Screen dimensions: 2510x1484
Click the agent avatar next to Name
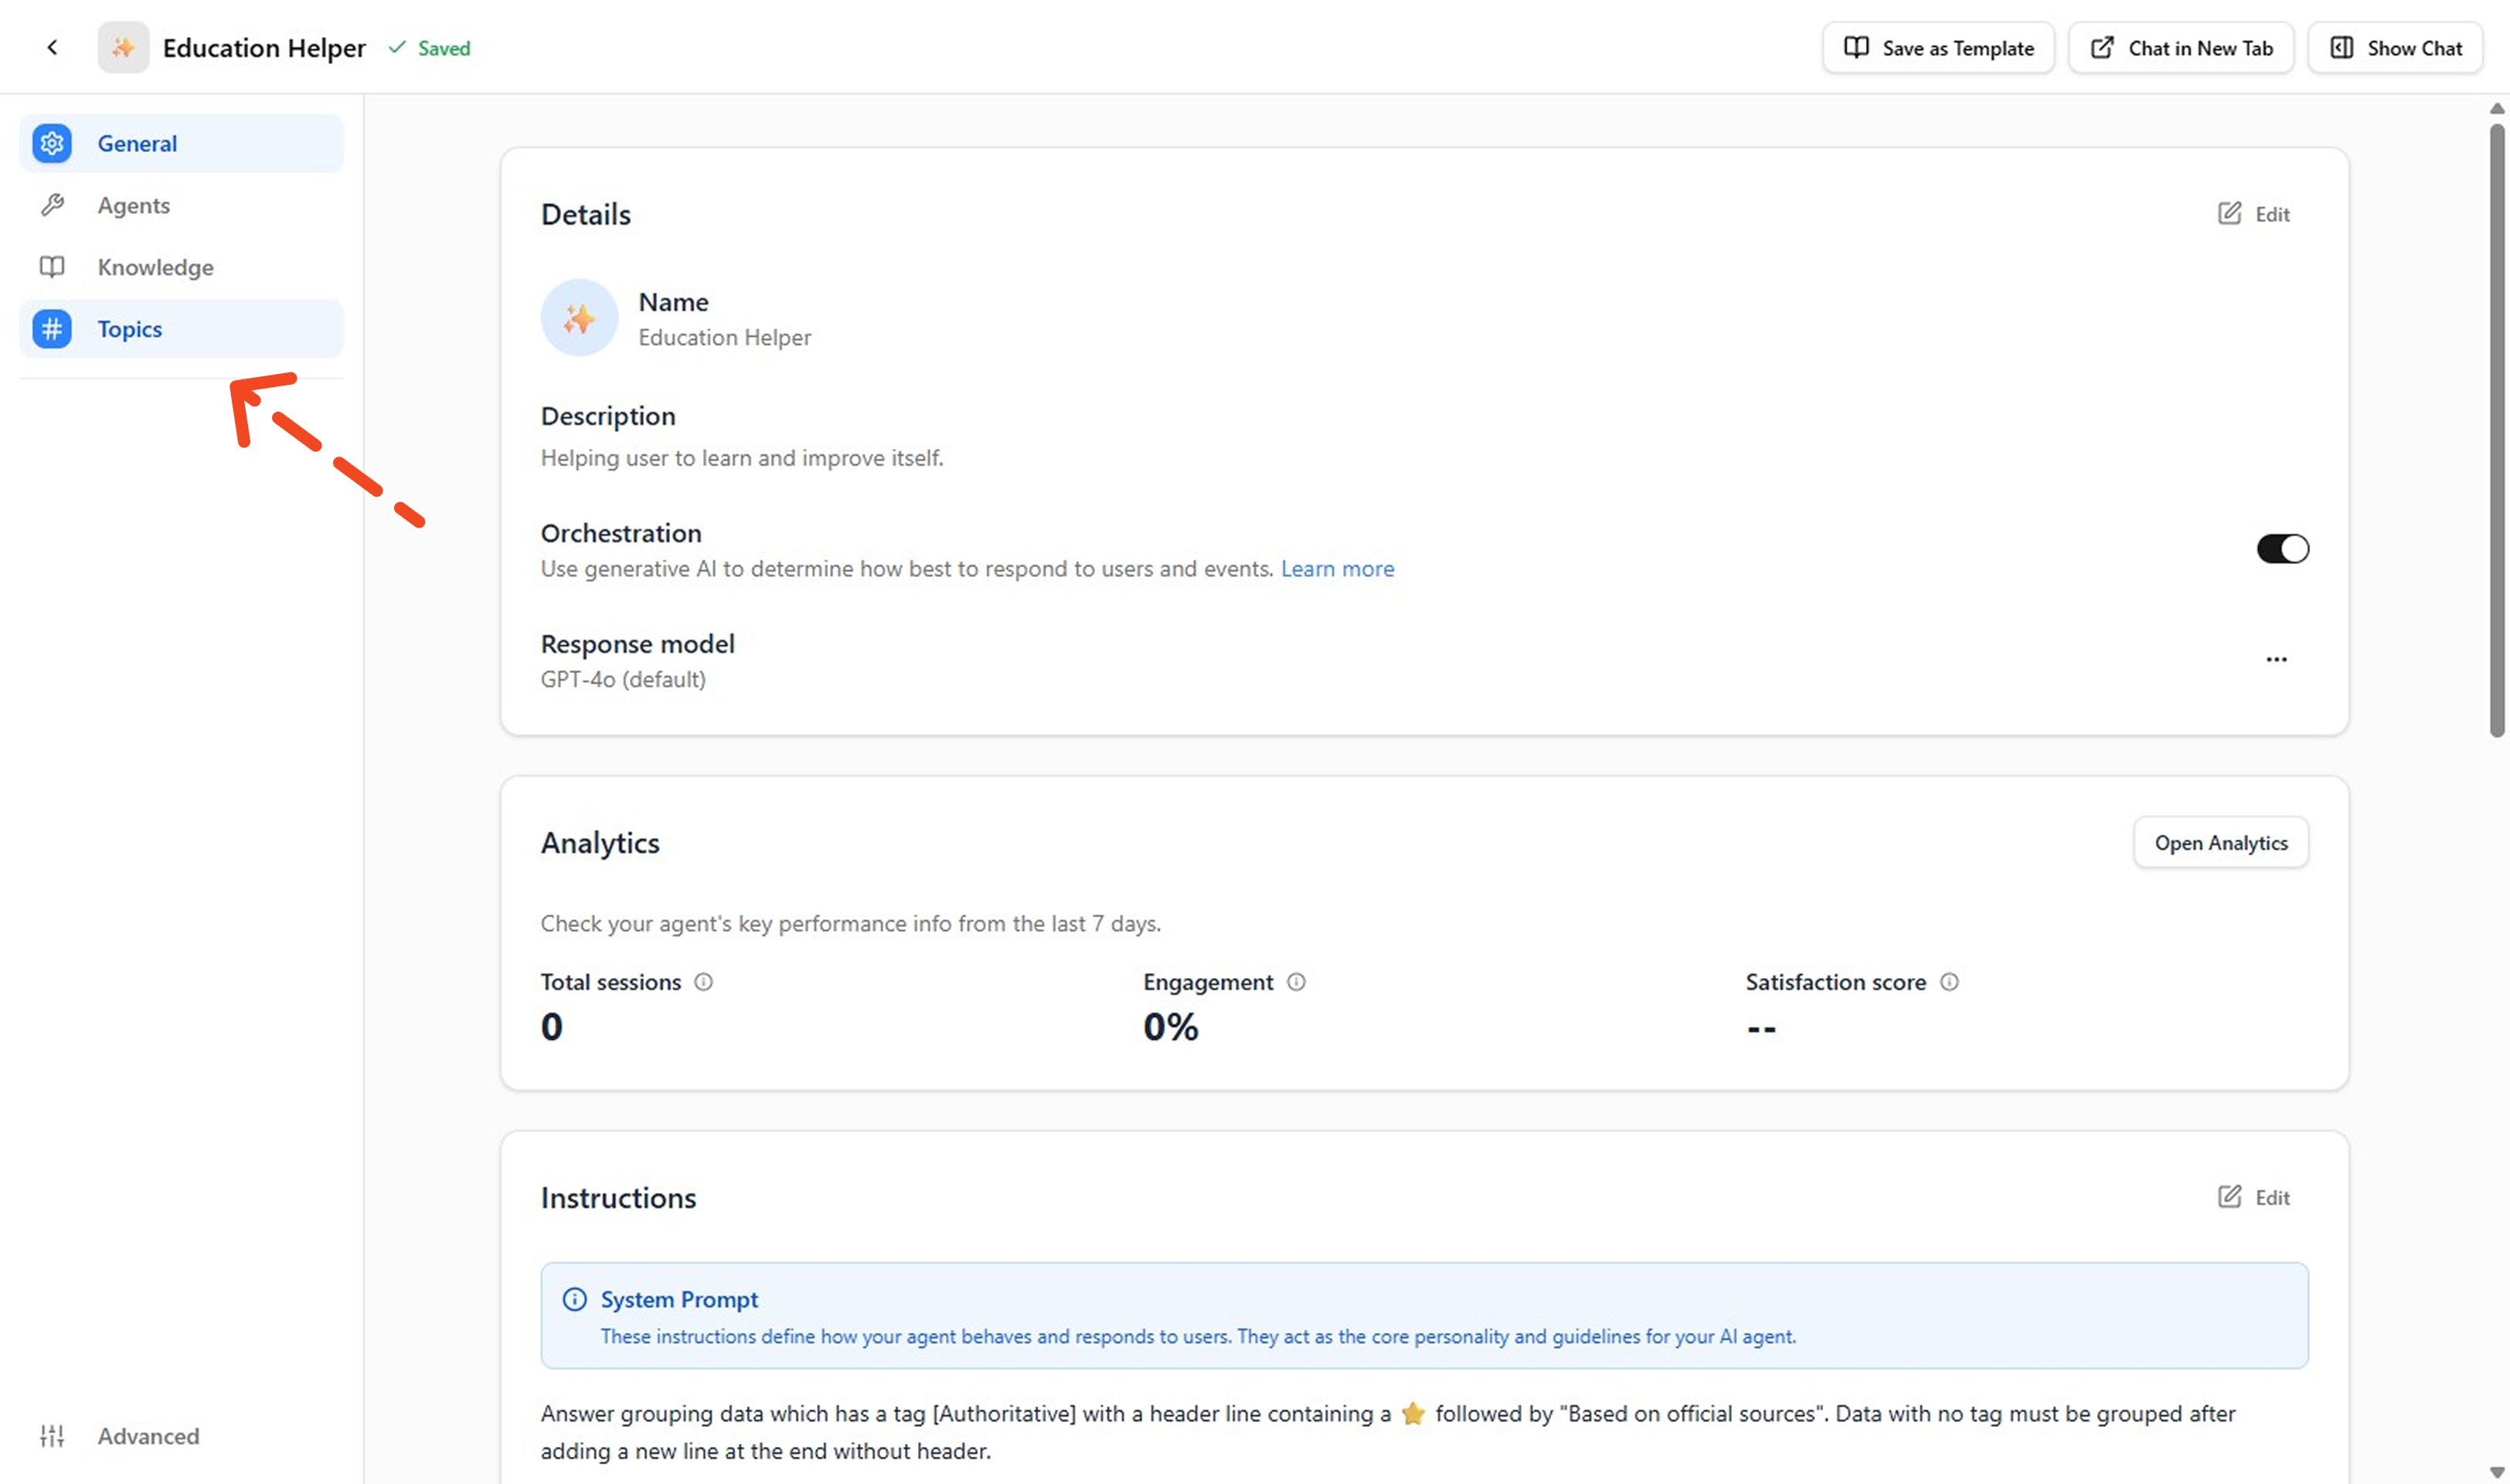(580, 318)
